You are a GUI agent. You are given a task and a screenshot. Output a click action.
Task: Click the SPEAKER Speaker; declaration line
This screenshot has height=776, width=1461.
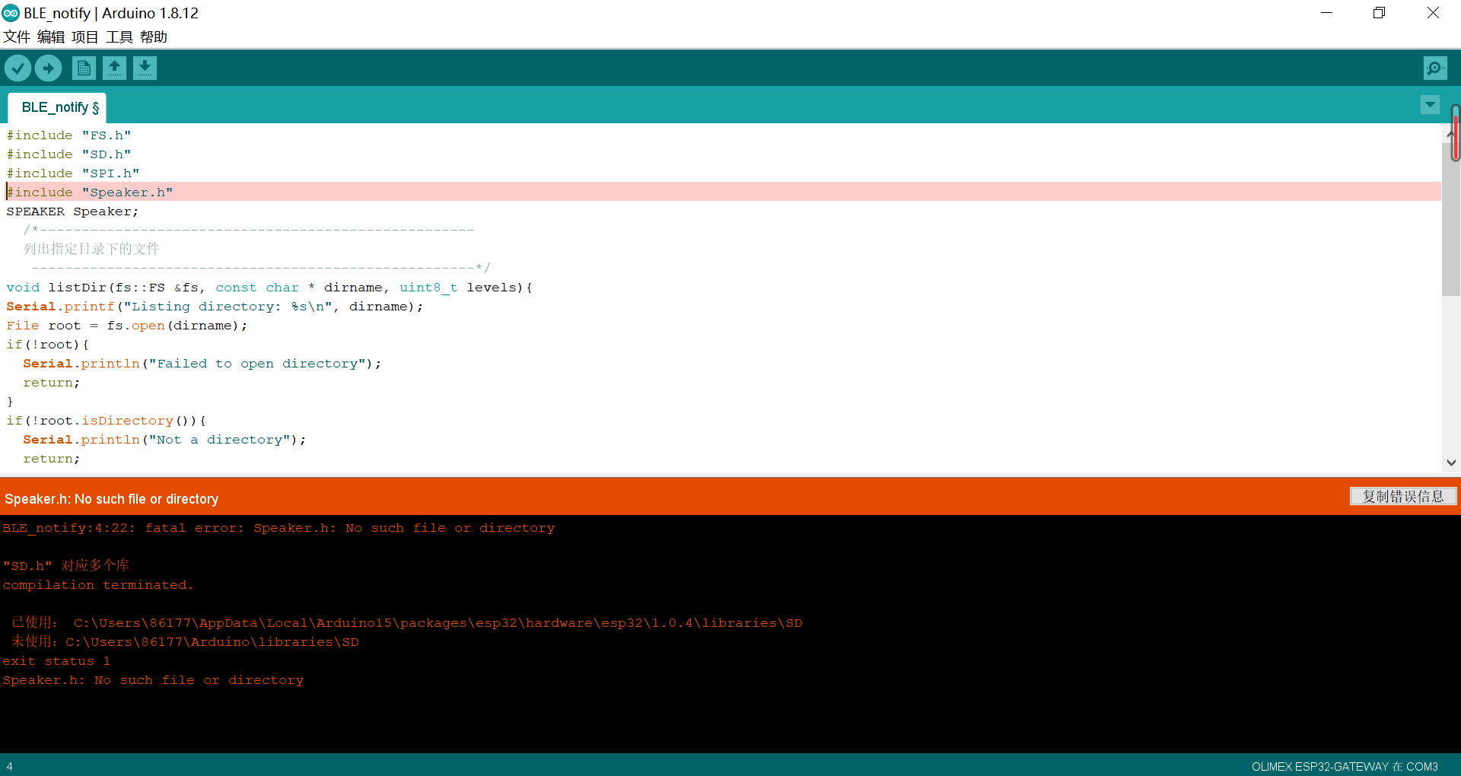point(73,211)
